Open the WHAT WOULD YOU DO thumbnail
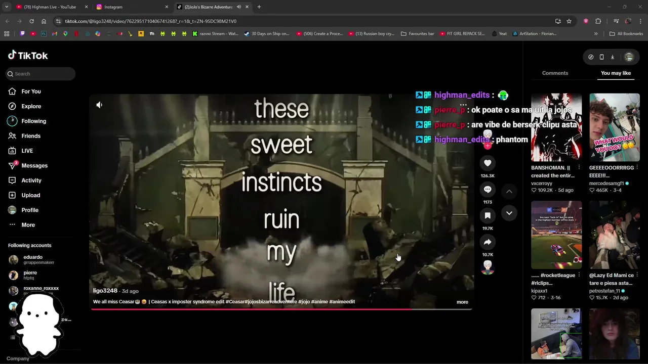The height and width of the screenshot is (364, 648). 615,127
